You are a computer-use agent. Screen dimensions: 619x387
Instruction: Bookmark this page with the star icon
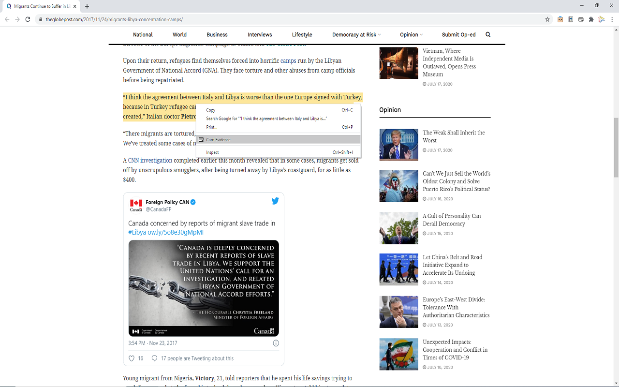pos(547,19)
